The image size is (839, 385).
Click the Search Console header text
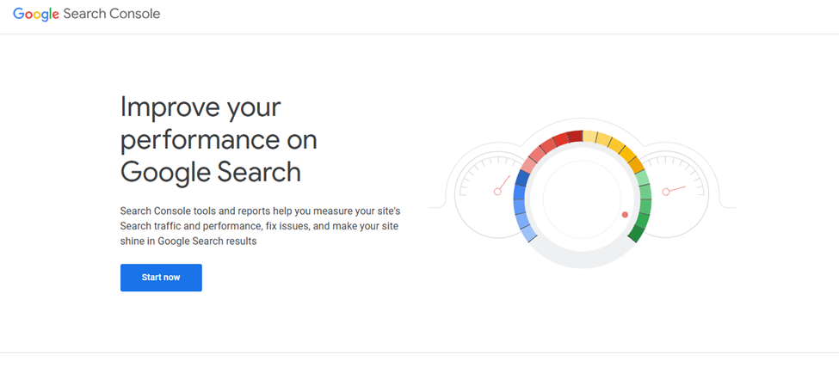(111, 14)
